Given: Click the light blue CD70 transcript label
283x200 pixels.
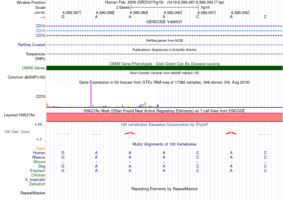Looking at the screenshot, I should (x=41, y=31).
